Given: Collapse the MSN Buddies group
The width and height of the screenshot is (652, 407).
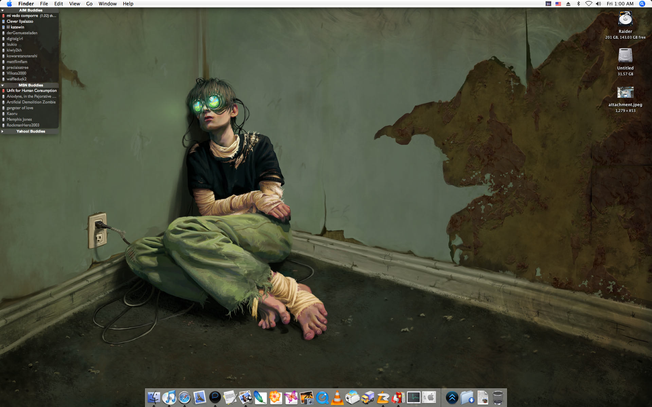Looking at the screenshot, I should pyautogui.click(x=3, y=85).
